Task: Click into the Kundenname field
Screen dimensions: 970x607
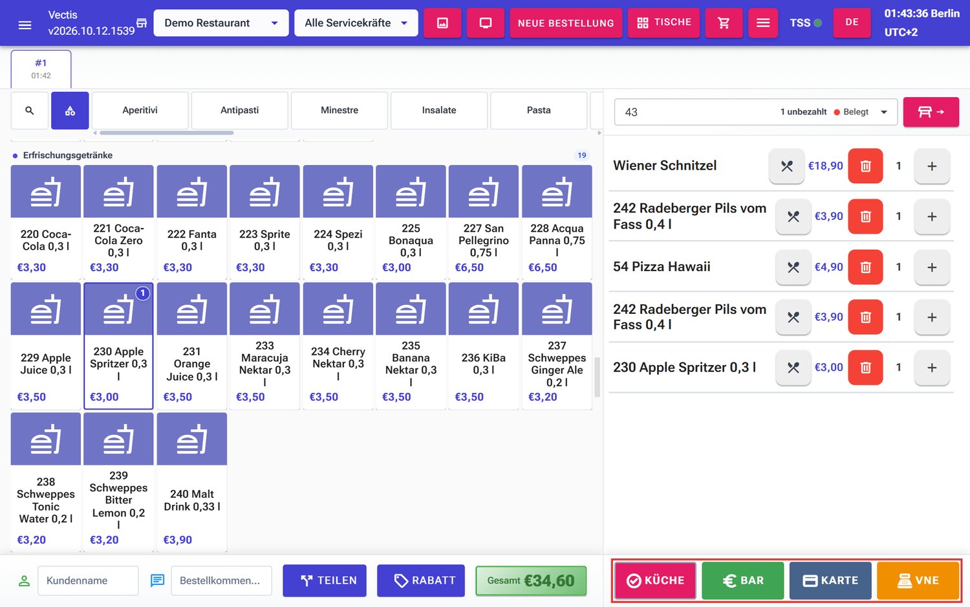Action: [89, 580]
